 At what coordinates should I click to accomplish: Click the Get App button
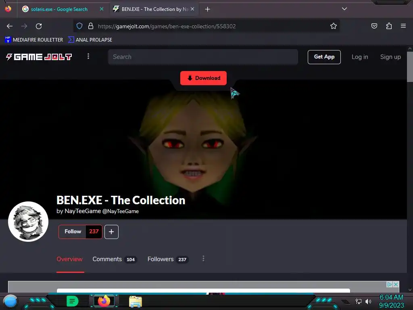[x=324, y=57]
